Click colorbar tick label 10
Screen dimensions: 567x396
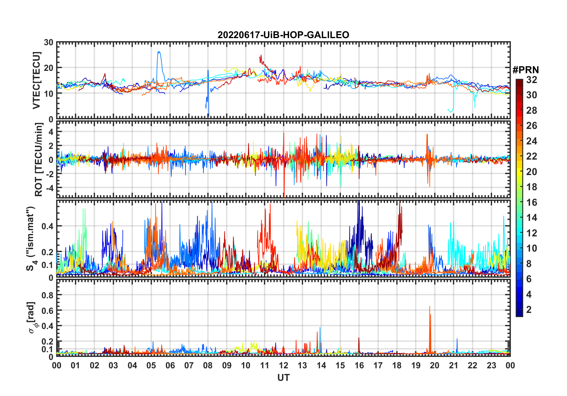(532, 248)
